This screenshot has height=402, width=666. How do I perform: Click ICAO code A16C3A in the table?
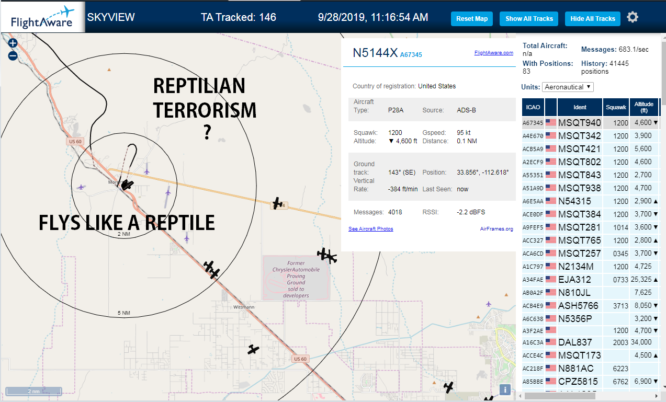tap(533, 342)
